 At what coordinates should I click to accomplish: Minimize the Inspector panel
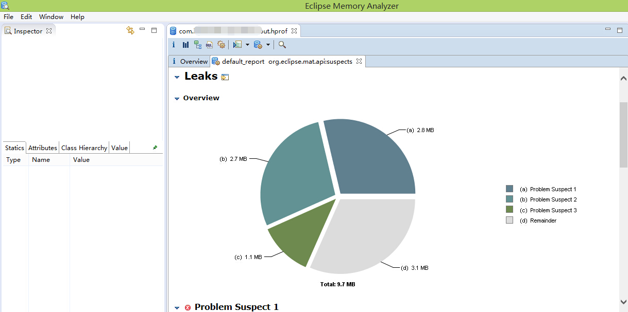tap(143, 30)
